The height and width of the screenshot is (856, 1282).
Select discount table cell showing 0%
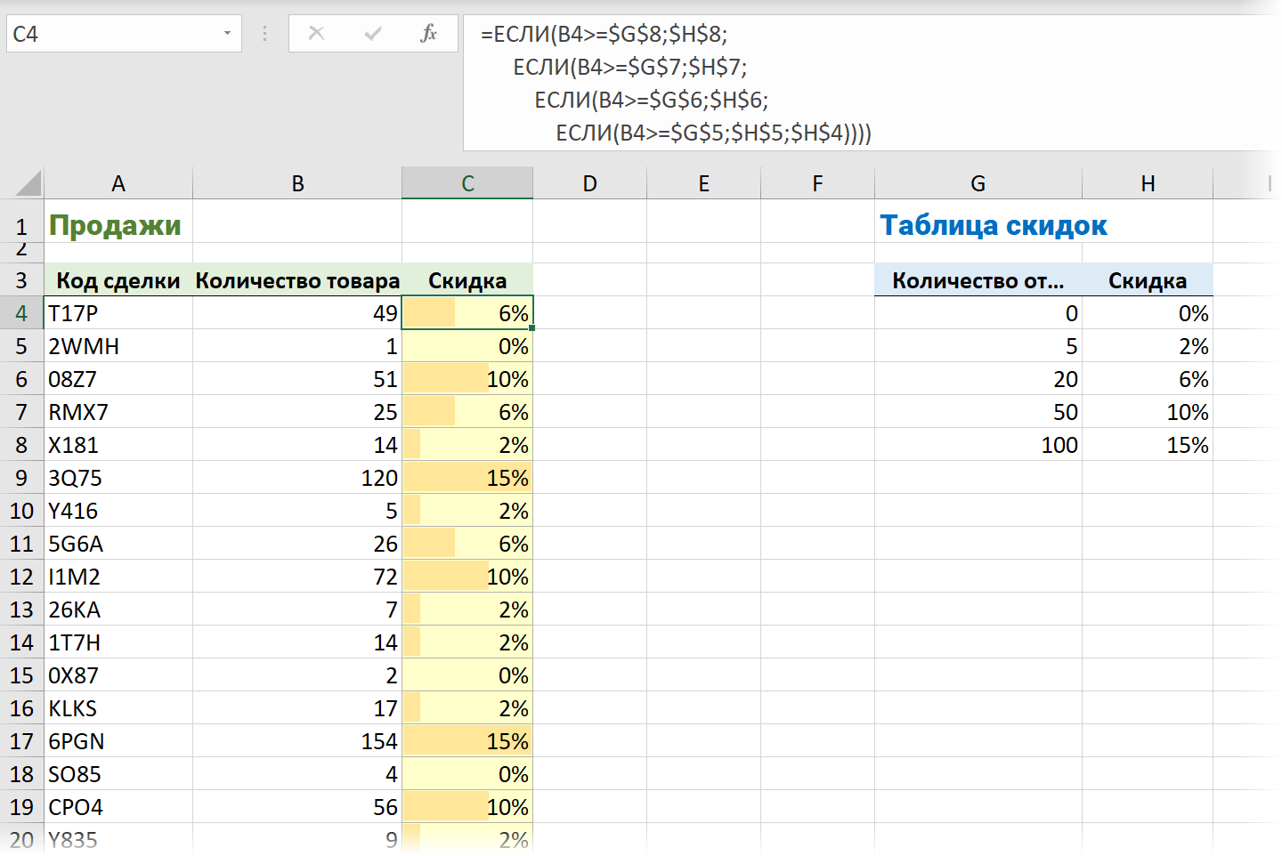coord(1148,313)
